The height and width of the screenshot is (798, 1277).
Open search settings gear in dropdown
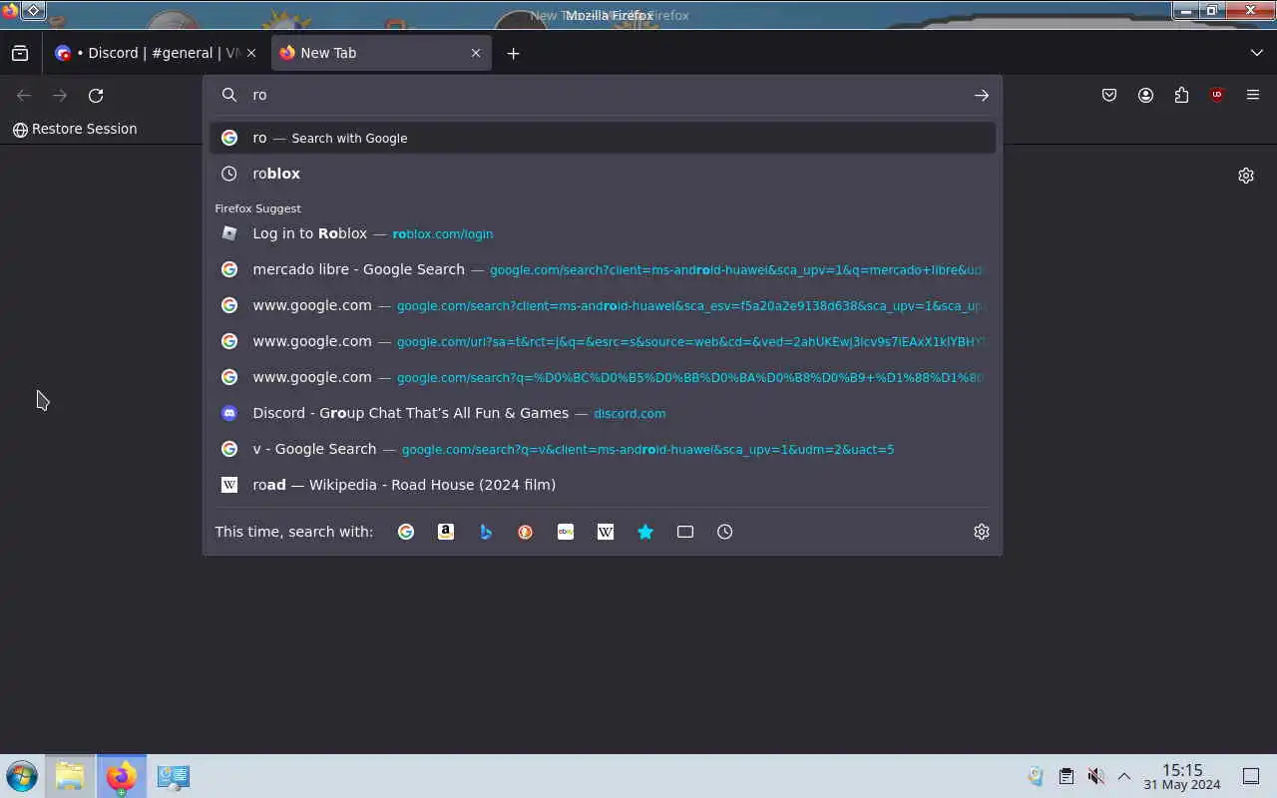coord(982,532)
